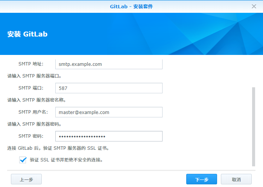
Task: Click the SMTP 端口 field showing 587
Action: click(109, 88)
